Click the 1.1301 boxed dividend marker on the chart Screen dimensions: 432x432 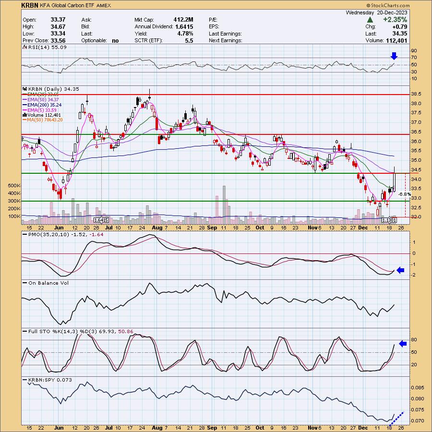point(389,220)
